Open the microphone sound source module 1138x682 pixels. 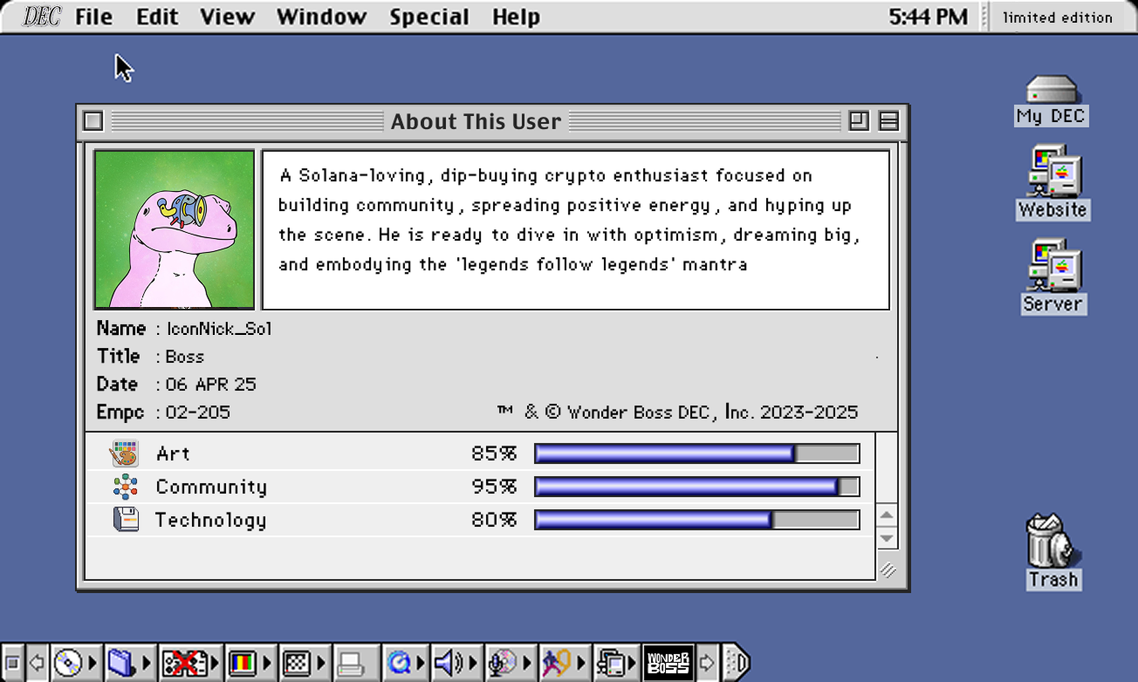click(x=511, y=665)
